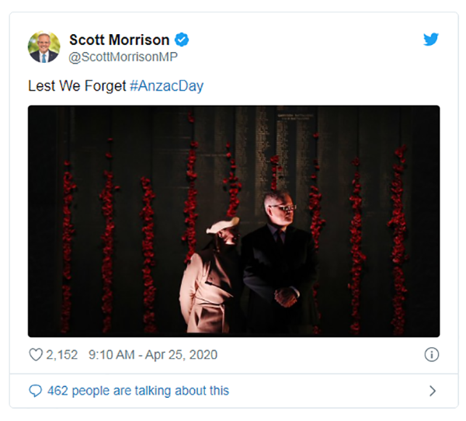Click the man's glasses in the photo
466x421 pixels.
coord(284,207)
